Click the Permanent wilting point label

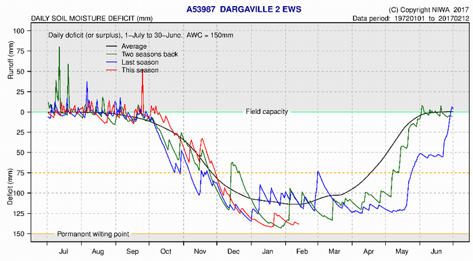[93, 234]
